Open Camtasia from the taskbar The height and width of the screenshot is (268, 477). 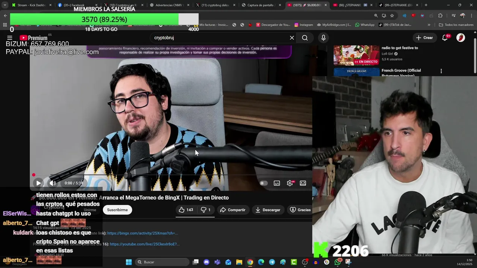tap(294, 262)
